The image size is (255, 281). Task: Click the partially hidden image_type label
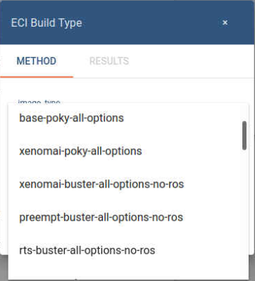click(39, 101)
